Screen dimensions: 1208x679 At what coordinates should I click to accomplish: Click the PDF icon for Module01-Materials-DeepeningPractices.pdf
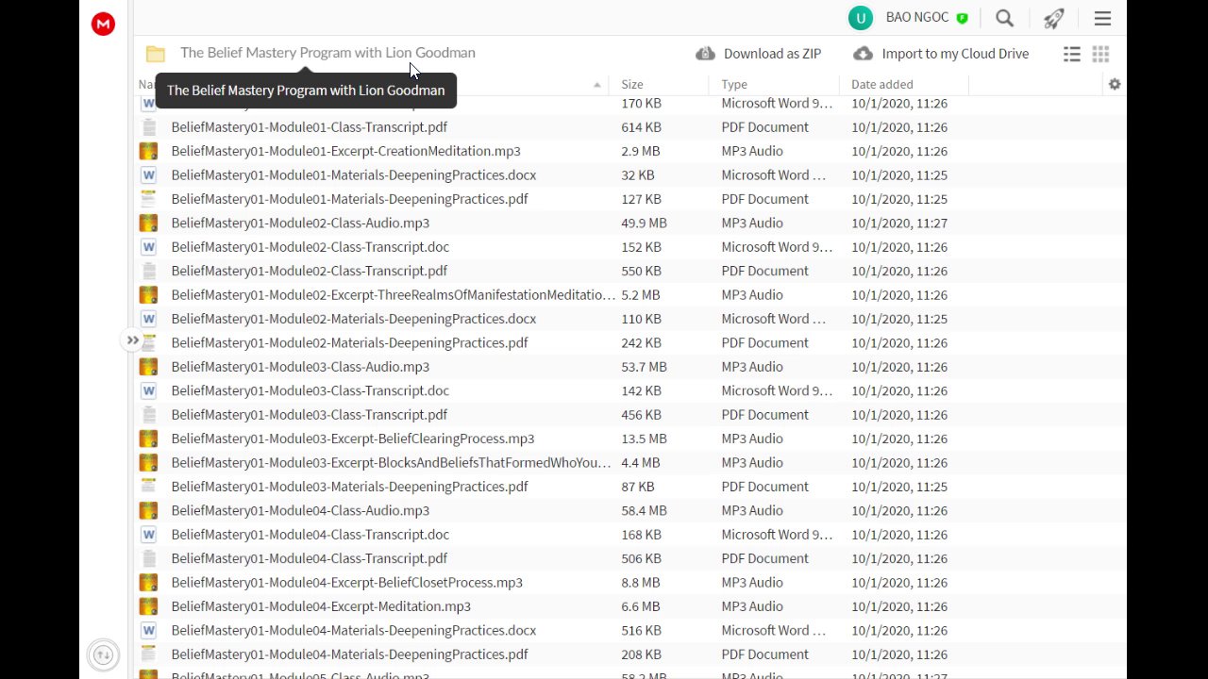point(148,199)
